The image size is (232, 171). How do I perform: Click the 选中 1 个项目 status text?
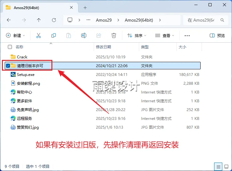[38, 166]
